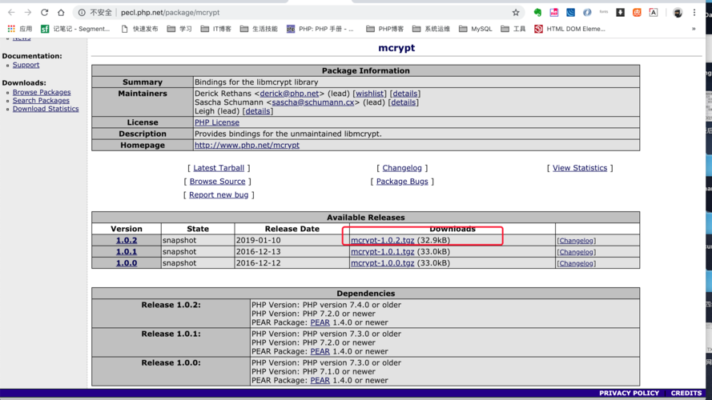The width and height of the screenshot is (712, 400).
Task: Download mcrypt-1.0.0.tgz
Action: 383,263
